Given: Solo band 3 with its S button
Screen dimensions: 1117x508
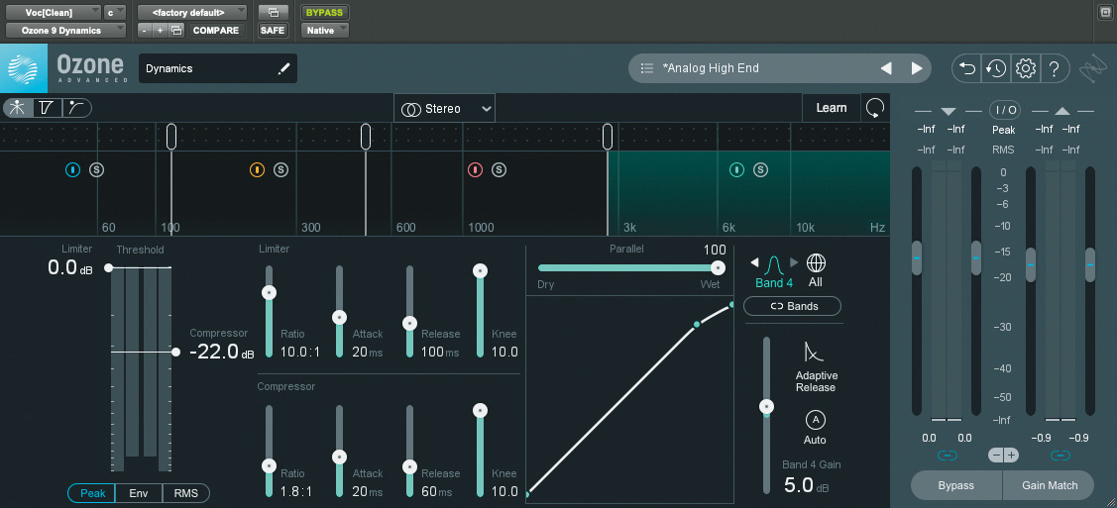Looking at the screenshot, I should pyautogui.click(x=500, y=169).
